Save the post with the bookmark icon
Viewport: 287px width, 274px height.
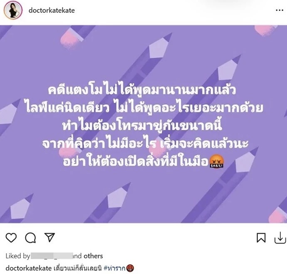(x=261, y=237)
